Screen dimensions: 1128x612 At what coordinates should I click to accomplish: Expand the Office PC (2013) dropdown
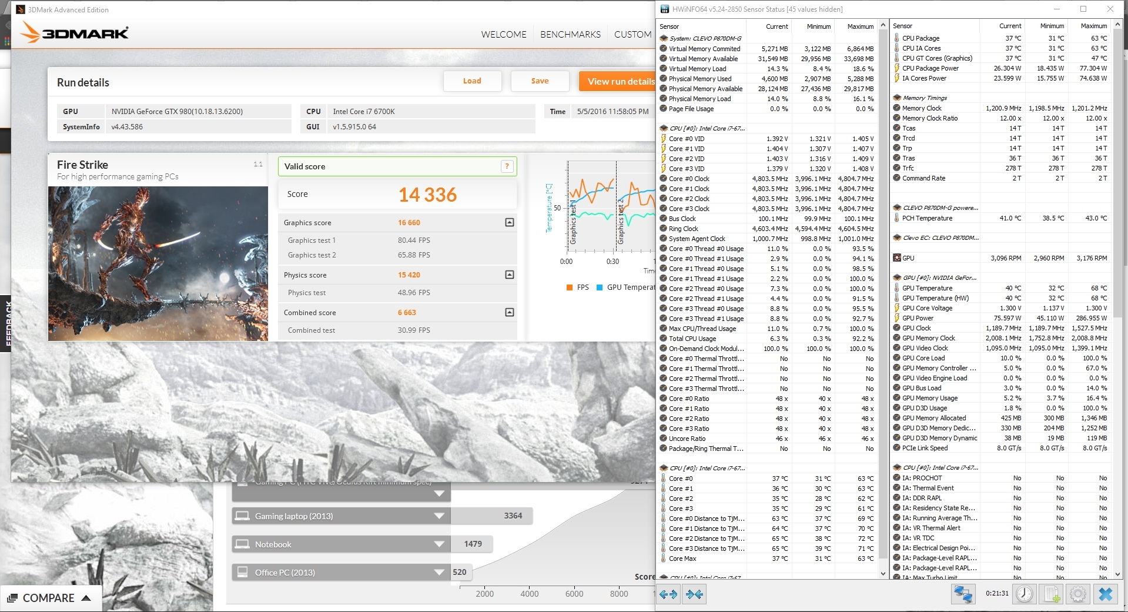click(439, 573)
